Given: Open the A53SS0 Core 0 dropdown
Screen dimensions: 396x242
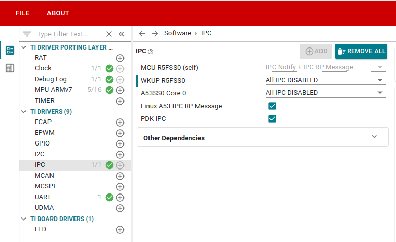Looking at the screenshot, I should (x=325, y=93).
